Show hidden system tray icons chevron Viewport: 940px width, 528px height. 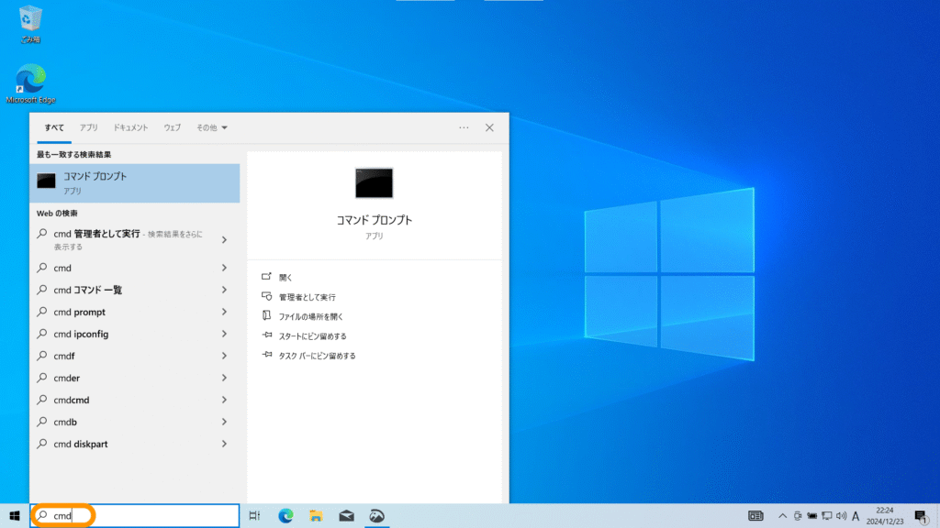782,515
